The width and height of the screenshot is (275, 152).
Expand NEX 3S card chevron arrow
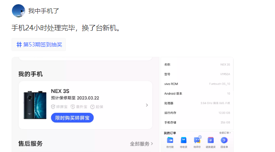(x=147, y=105)
